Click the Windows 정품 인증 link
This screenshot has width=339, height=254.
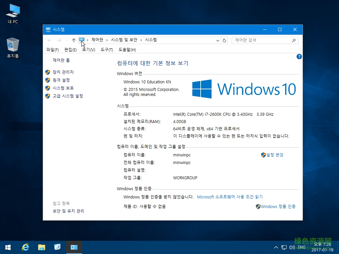pyautogui.click(x=278, y=206)
